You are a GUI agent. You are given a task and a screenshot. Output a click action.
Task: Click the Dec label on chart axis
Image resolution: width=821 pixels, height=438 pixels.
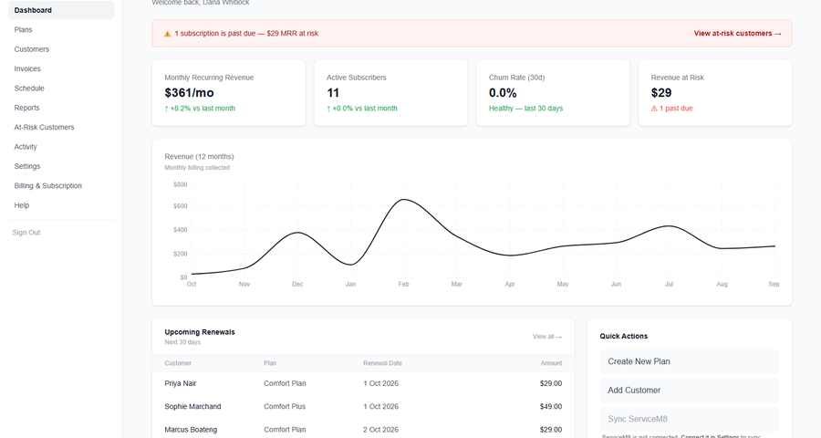(x=297, y=284)
